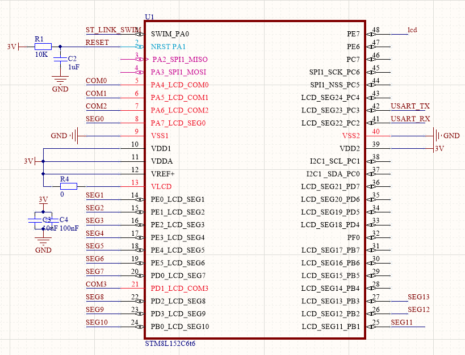Image resolution: width=465 pixels, height=355 pixels.
Task: Click the SEG11 net label
Action: 401,323
